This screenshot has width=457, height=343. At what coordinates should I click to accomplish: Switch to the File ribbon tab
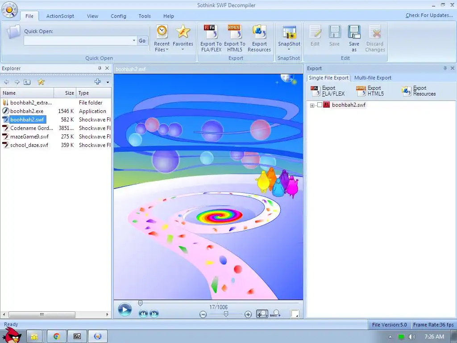point(29,16)
